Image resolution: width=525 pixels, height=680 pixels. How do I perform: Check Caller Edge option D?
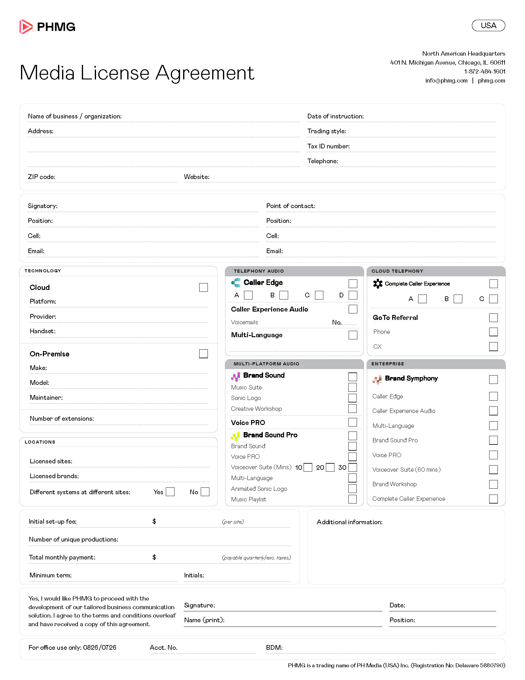pos(353,295)
